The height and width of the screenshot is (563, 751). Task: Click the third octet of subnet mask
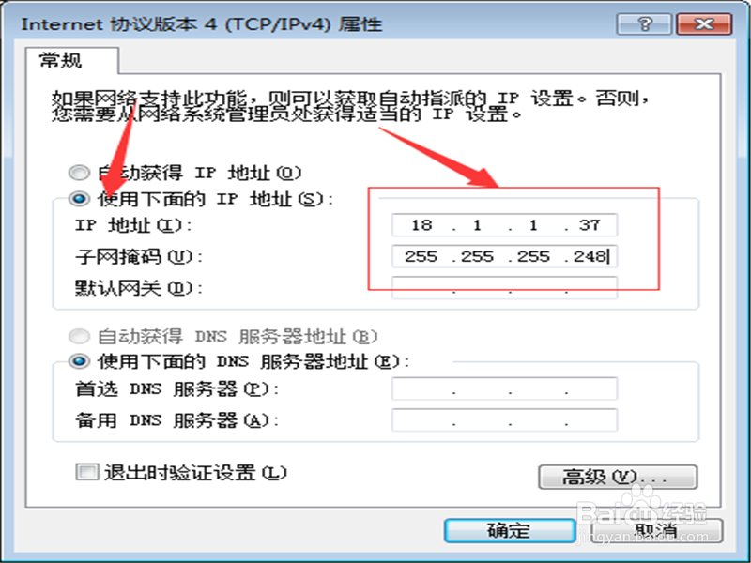[533, 256]
